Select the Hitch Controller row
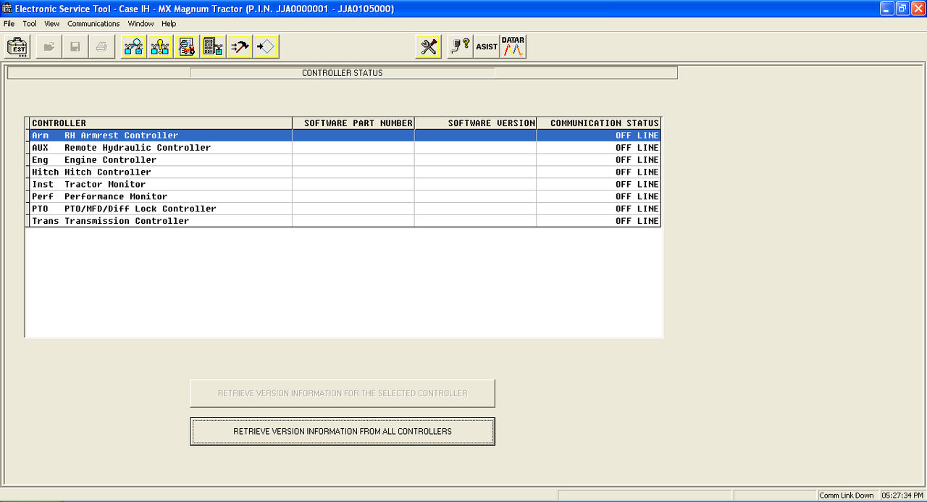This screenshot has width=927, height=502. click(x=345, y=172)
